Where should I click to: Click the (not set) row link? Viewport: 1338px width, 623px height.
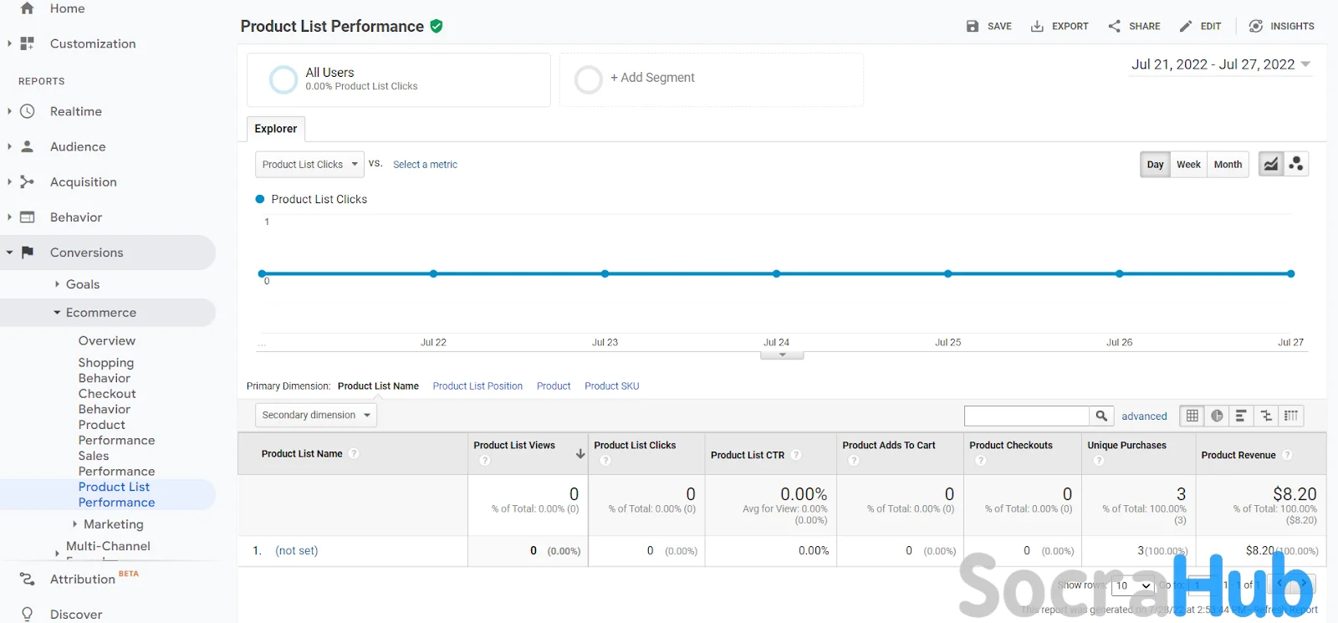coord(296,550)
